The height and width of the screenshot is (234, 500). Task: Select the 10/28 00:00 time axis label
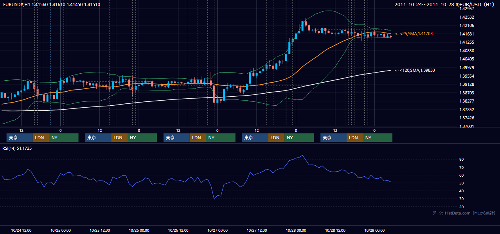[x=296, y=230]
